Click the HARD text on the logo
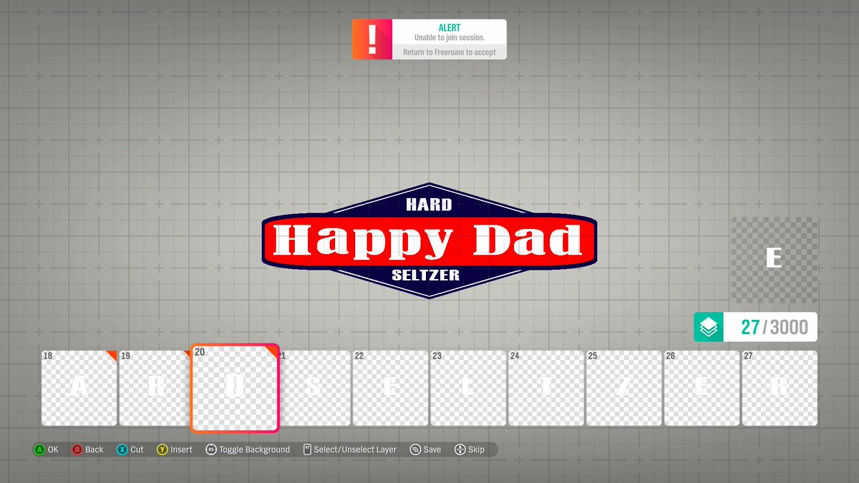The image size is (859, 483). pos(429,205)
